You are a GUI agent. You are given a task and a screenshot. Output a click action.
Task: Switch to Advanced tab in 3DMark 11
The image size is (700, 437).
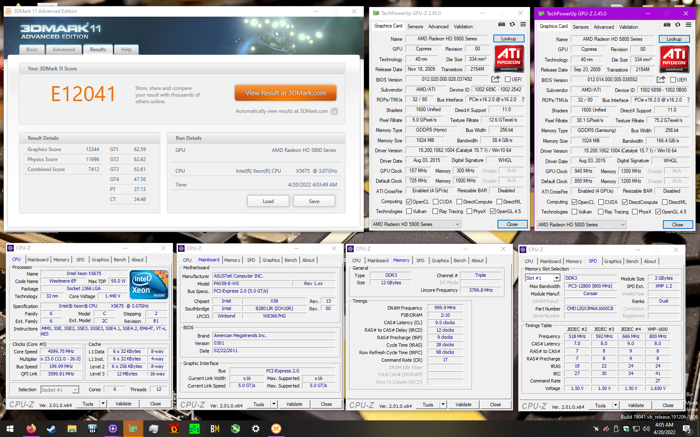point(64,50)
